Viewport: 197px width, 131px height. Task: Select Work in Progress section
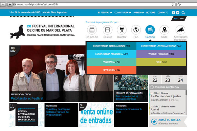161,54
